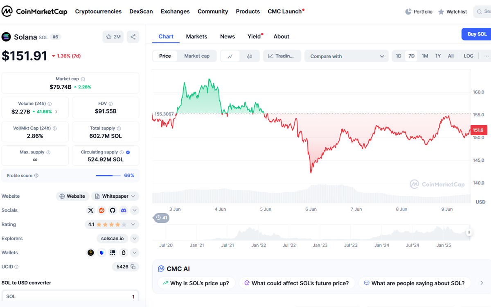Click the Total supply info icon

pyautogui.click(x=119, y=129)
